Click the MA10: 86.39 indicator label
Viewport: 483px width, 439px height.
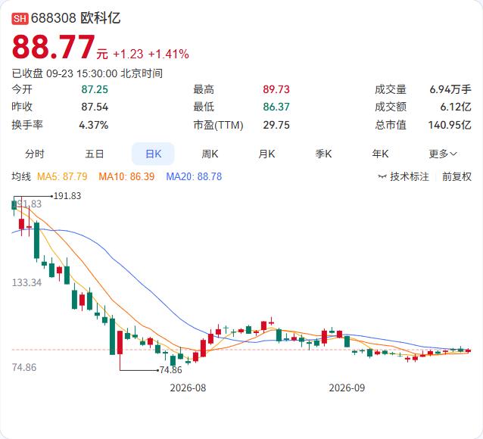126,176
